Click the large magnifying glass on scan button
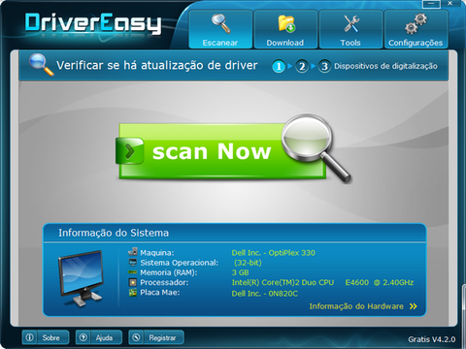 (316, 147)
